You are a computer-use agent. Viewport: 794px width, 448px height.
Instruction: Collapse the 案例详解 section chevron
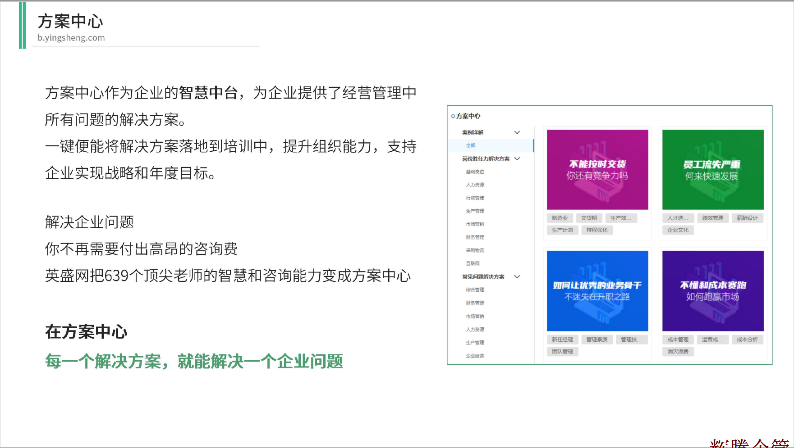pyautogui.click(x=517, y=132)
